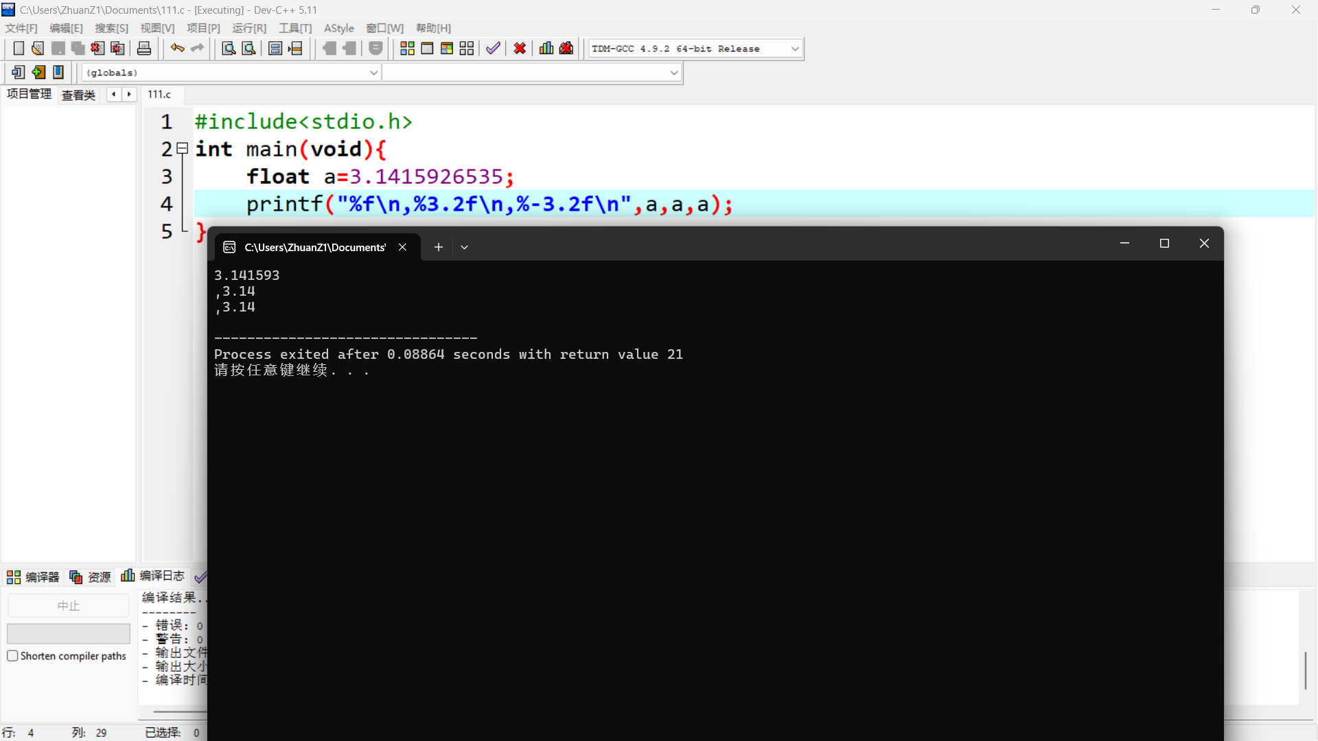The width and height of the screenshot is (1318, 741).
Task: Switch to the 编译日志 tab
Action: point(153,576)
